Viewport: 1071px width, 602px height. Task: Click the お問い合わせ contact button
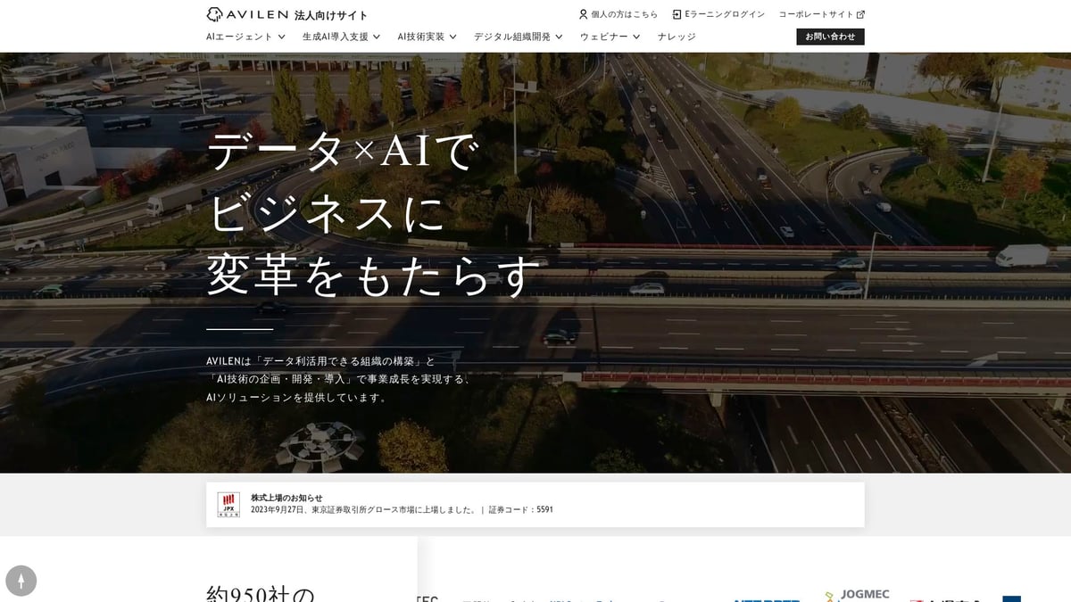[x=829, y=37]
